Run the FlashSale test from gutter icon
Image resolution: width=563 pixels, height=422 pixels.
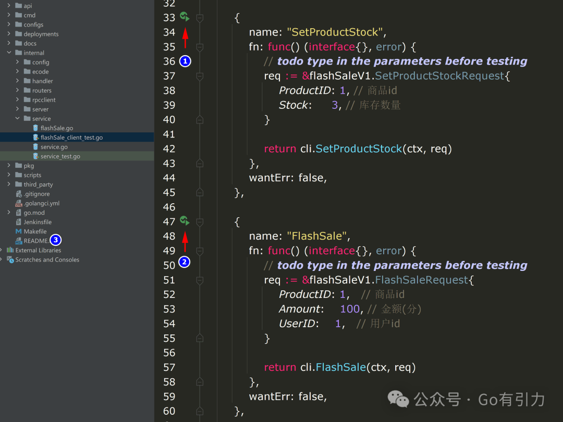click(x=185, y=221)
